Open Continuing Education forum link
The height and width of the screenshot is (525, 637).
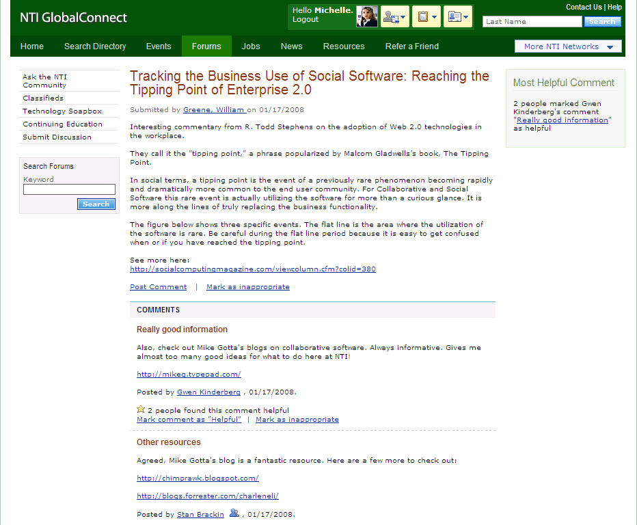coord(63,124)
